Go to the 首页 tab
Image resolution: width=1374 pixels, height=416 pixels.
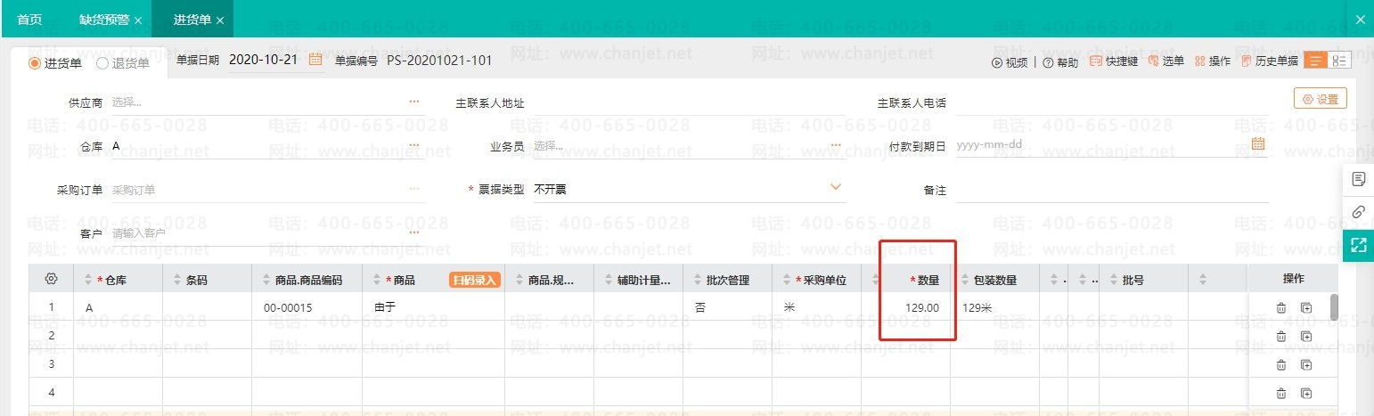[x=29, y=19]
